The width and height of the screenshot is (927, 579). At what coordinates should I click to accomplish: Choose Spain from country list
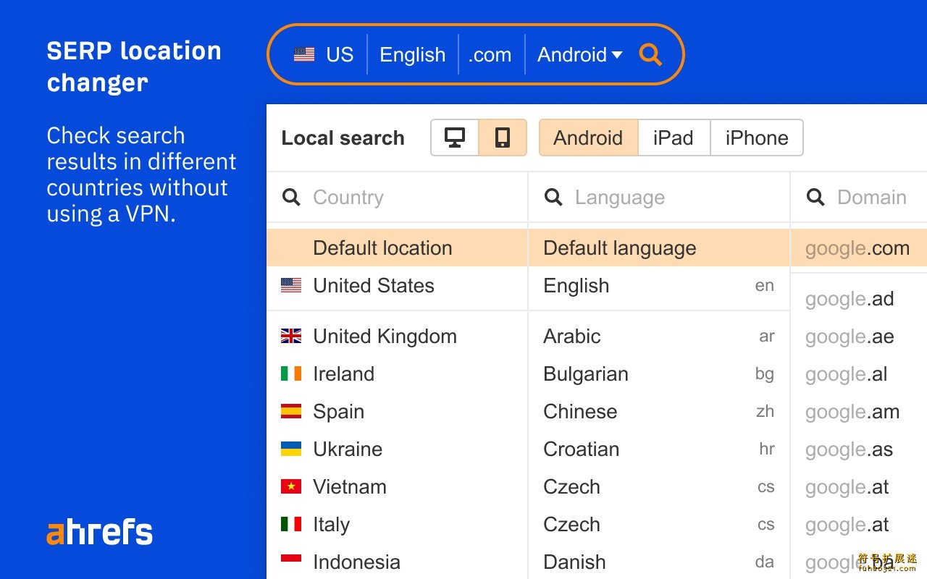(397, 411)
